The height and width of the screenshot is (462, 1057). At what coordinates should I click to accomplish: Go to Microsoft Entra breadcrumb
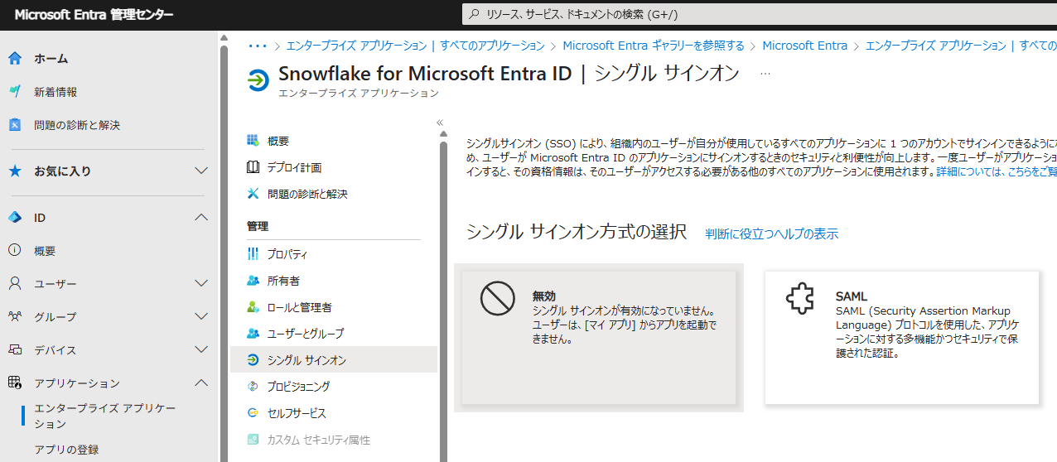[x=805, y=46]
